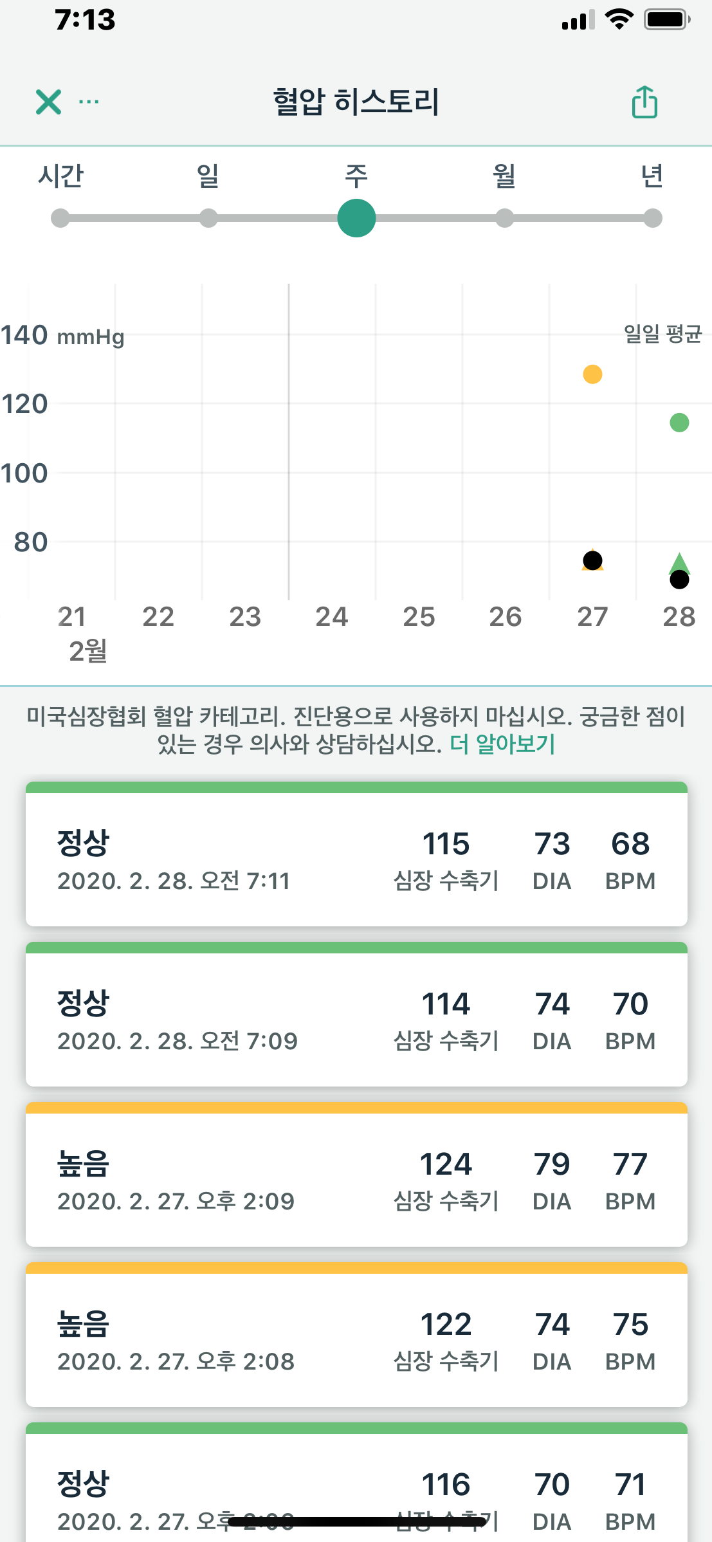Close the blood pressure history screen

tap(48, 102)
